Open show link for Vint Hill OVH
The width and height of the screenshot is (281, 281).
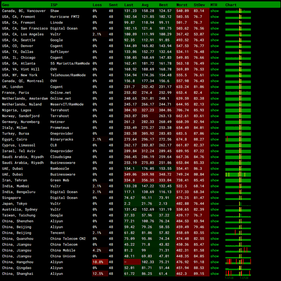click(215, 69)
